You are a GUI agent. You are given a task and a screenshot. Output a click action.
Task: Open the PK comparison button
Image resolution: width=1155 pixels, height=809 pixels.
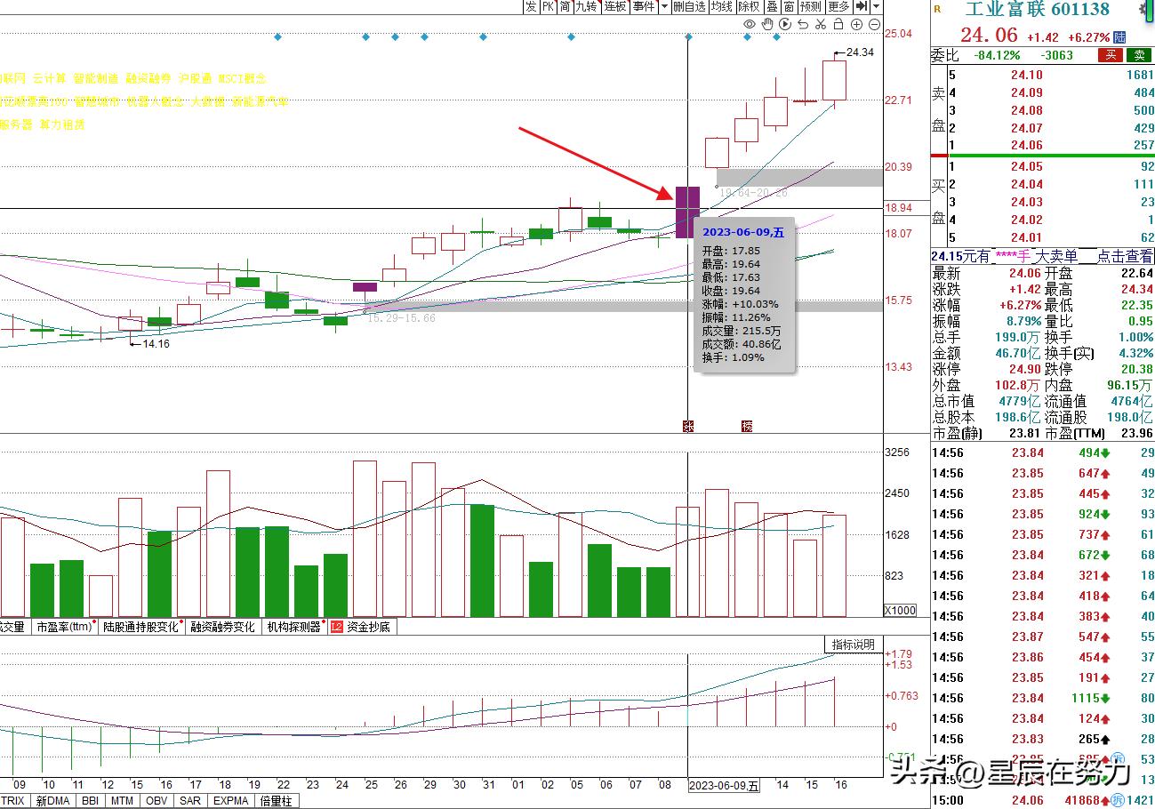(548, 7)
